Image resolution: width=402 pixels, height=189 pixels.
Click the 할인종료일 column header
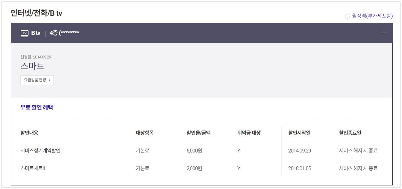pos(350,133)
